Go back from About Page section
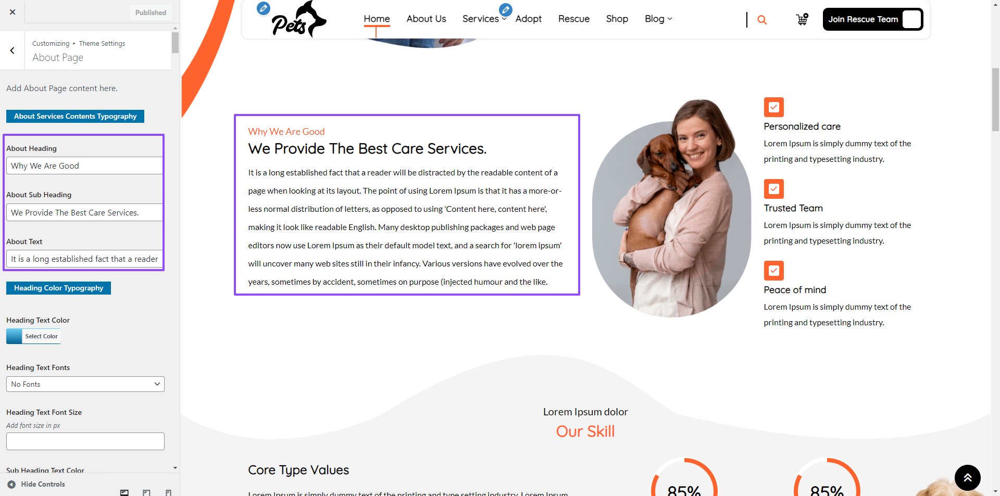1000x496 pixels. 12,50
